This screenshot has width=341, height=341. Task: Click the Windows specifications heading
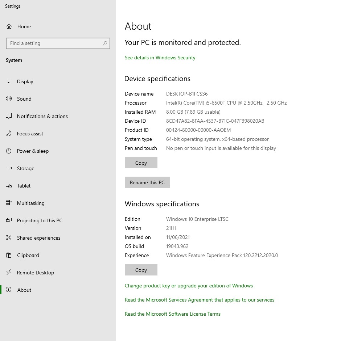pos(162,204)
